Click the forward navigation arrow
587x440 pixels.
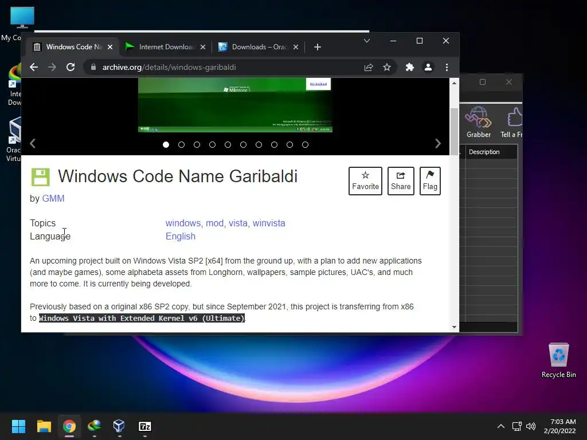52,68
